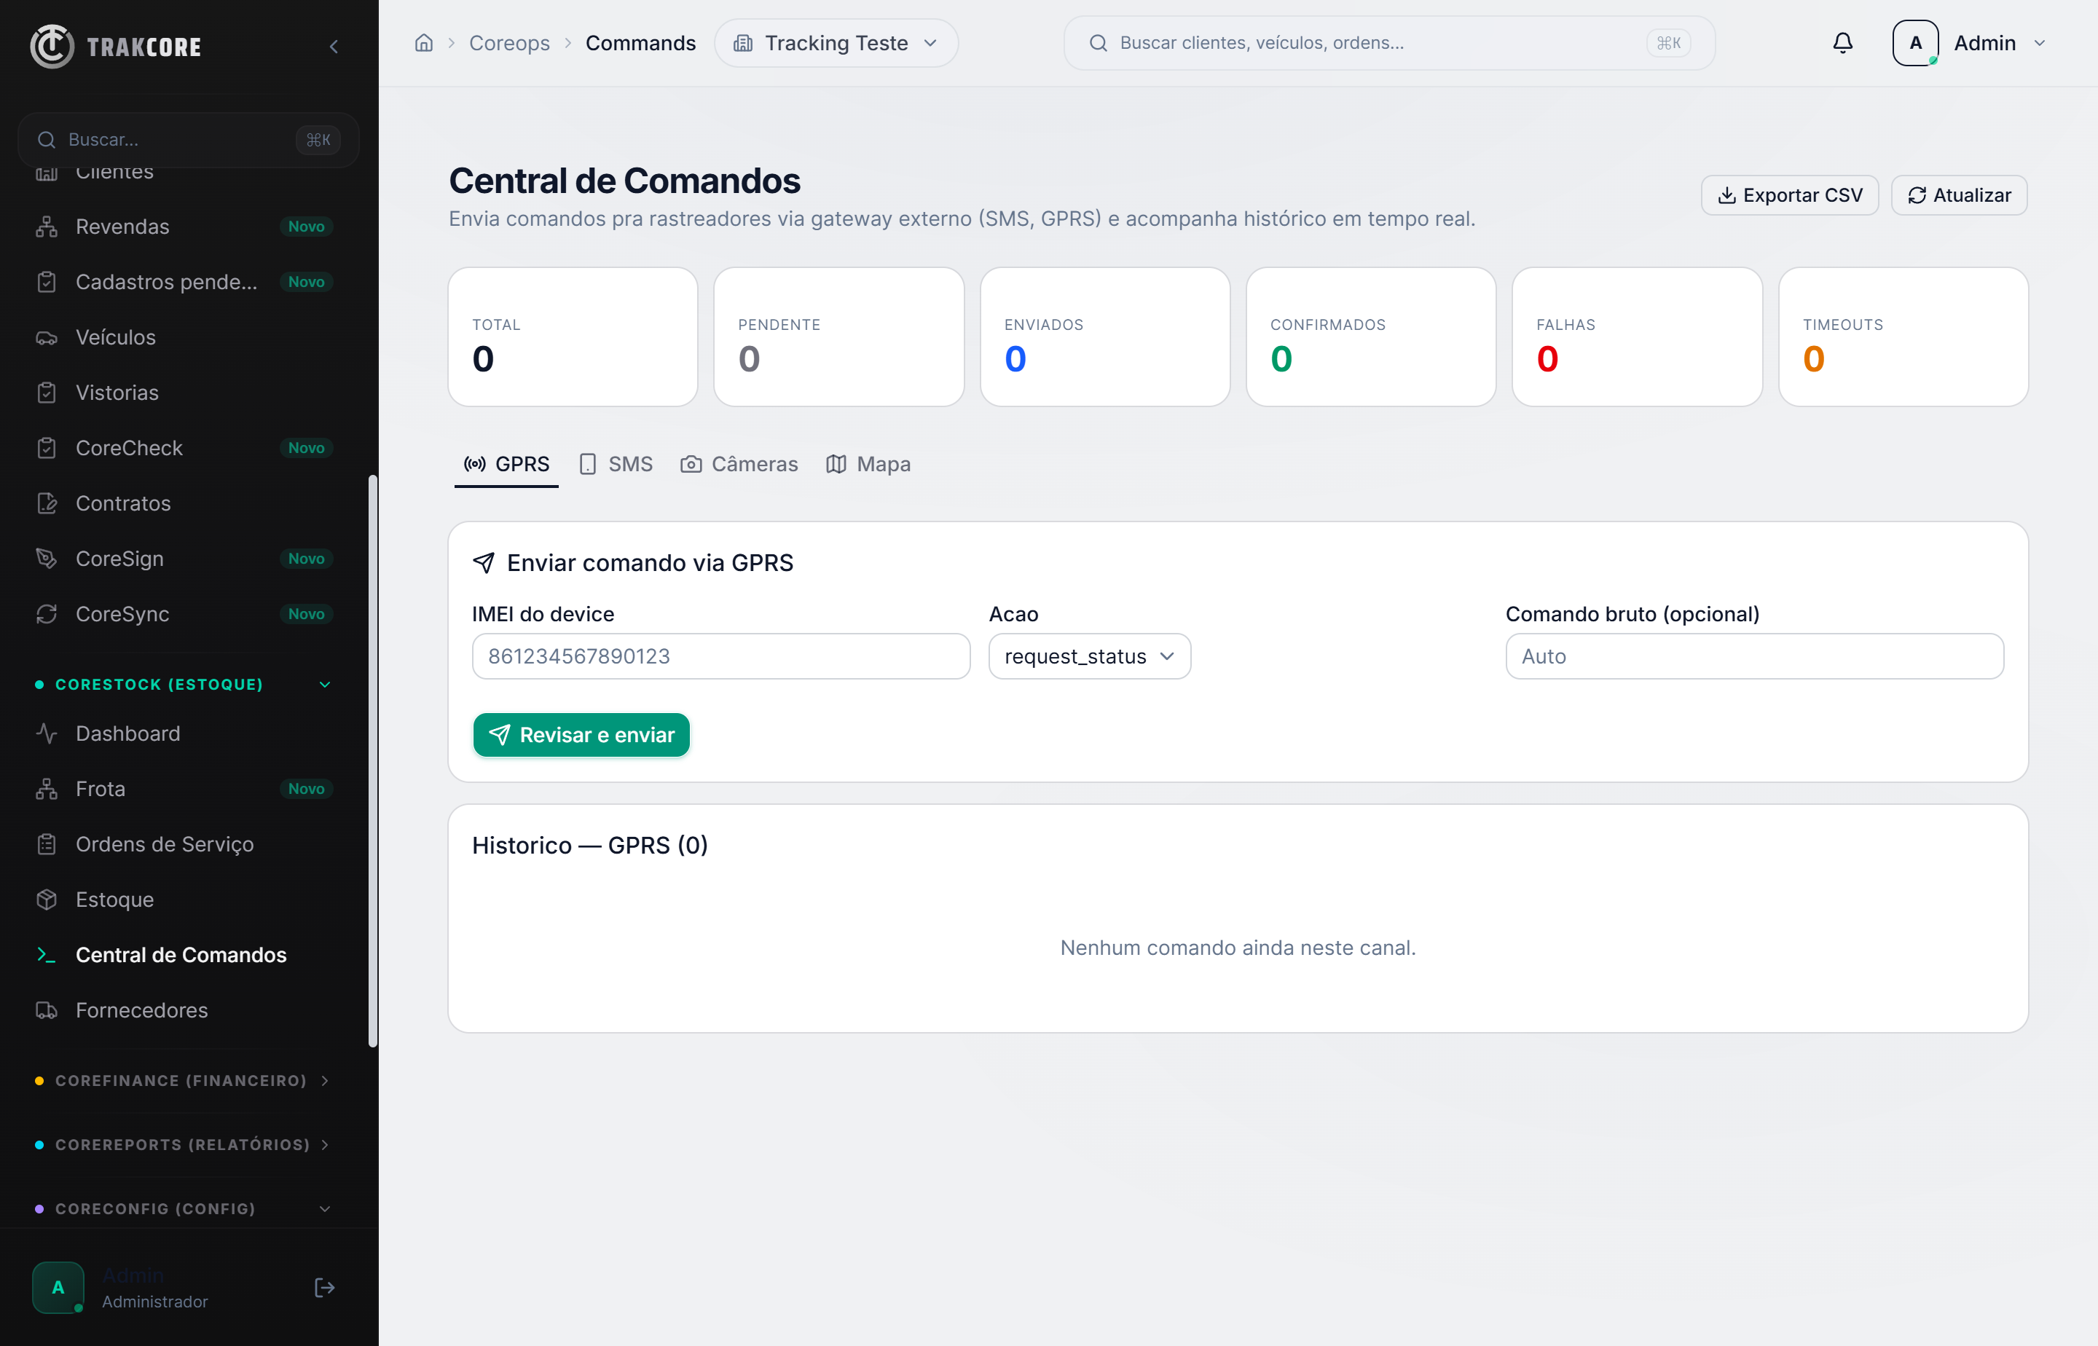Click the Pendente stat card
The image size is (2098, 1346).
839,336
